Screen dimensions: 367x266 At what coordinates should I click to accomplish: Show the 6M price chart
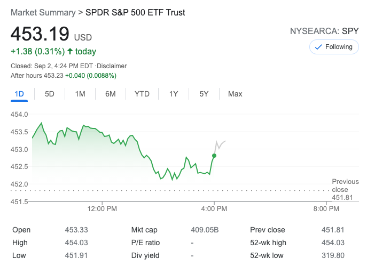point(111,94)
